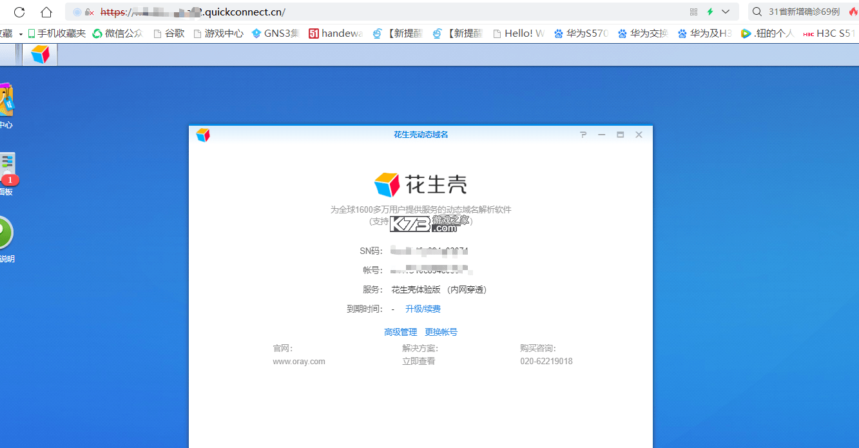Minimize the 花生壳动态域名 window
The width and height of the screenshot is (859, 448).
pos(602,135)
